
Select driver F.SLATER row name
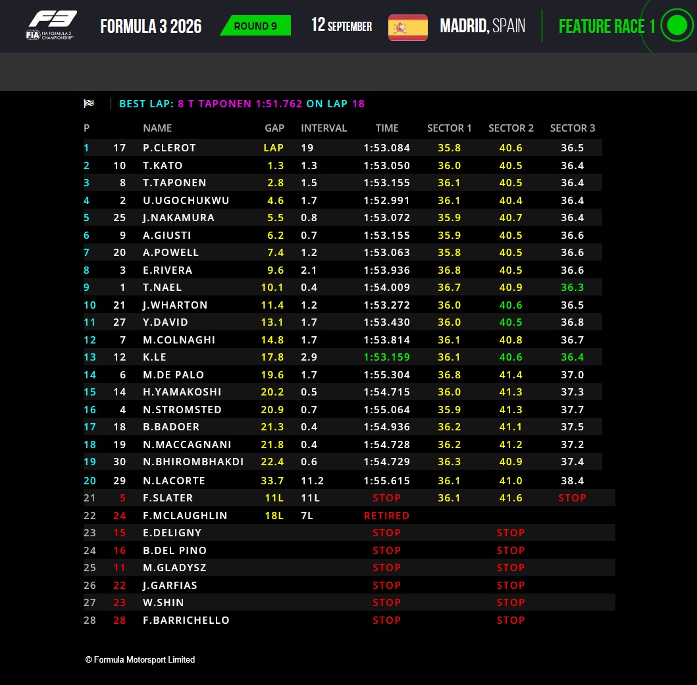point(168,498)
